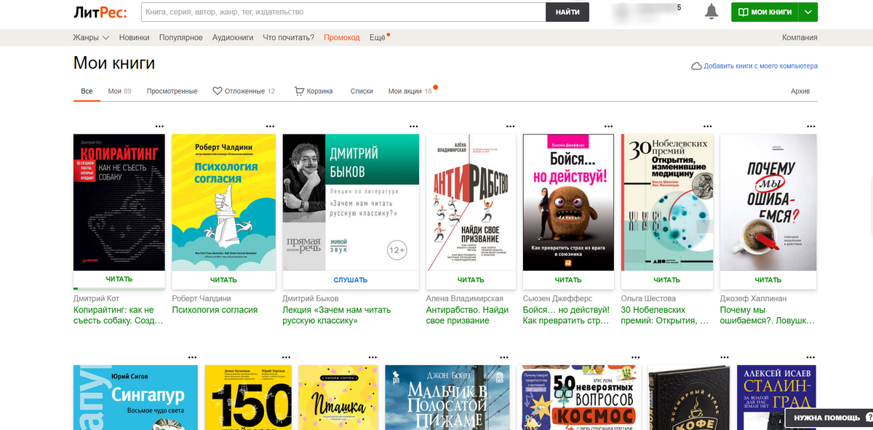Screen dimensions: 873x430
Task: Click Слушать under Дмитрий Быков lecture
Action: 351,280
